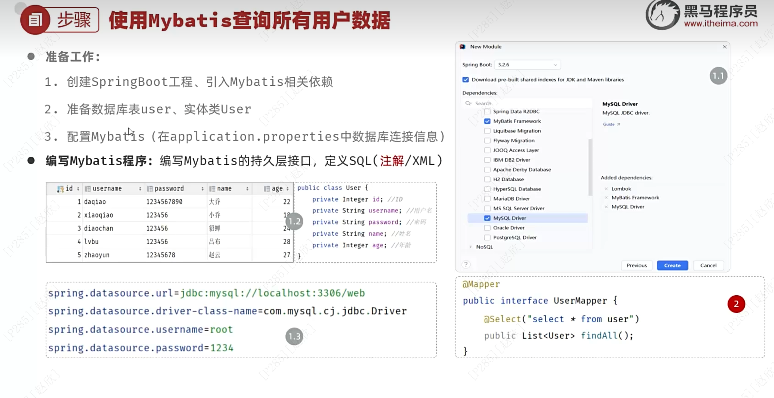Open the Spring Boot version dropdown
Viewport: 774px width, 398px height.
527,65
